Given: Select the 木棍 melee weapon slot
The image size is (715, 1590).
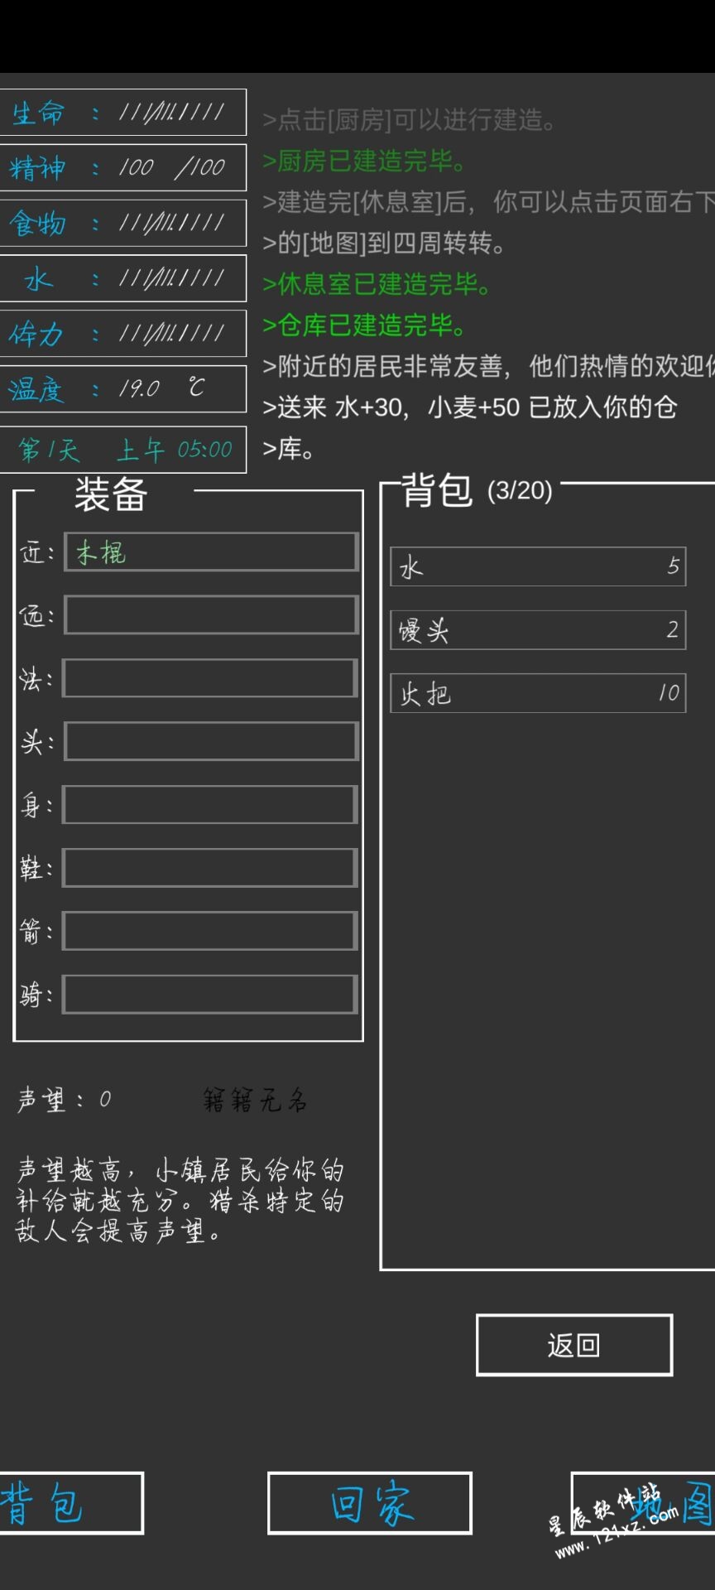Looking at the screenshot, I should tap(212, 552).
